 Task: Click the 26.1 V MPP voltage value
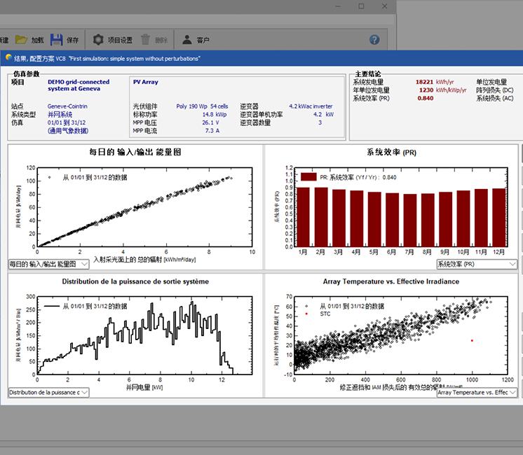pyautogui.click(x=210, y=122)
